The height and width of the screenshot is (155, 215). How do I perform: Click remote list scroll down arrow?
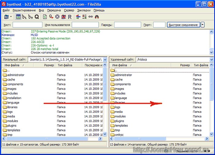click(x=211, y=134)
